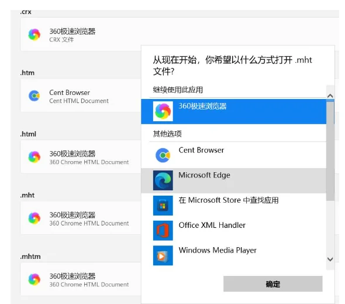Click the Cent Browser icon in the dialog
The image size is (345, 304).
coord(163,155)
